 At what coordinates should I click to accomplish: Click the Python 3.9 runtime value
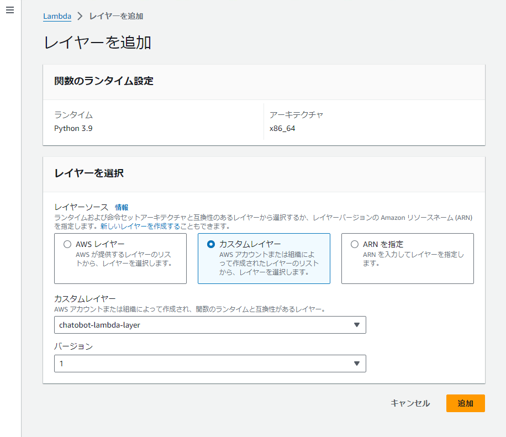pos(73,129)
